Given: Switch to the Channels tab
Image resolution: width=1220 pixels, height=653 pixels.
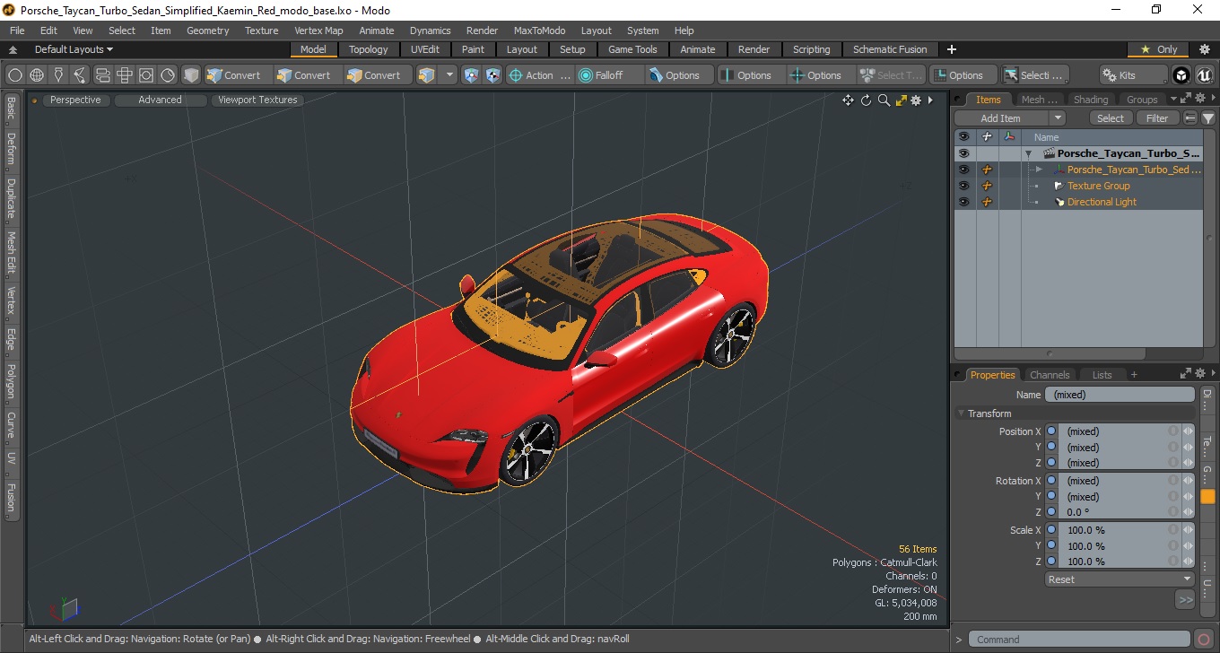Looking at the screenshot, I should click(x=1050, y=375).
